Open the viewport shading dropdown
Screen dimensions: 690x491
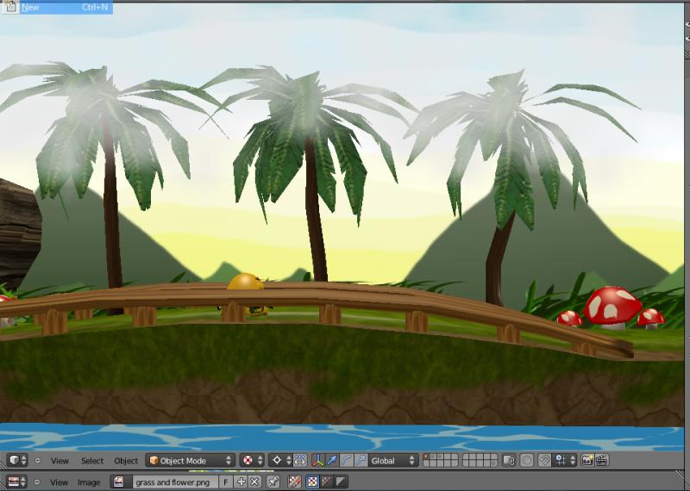tap(252, 461)
